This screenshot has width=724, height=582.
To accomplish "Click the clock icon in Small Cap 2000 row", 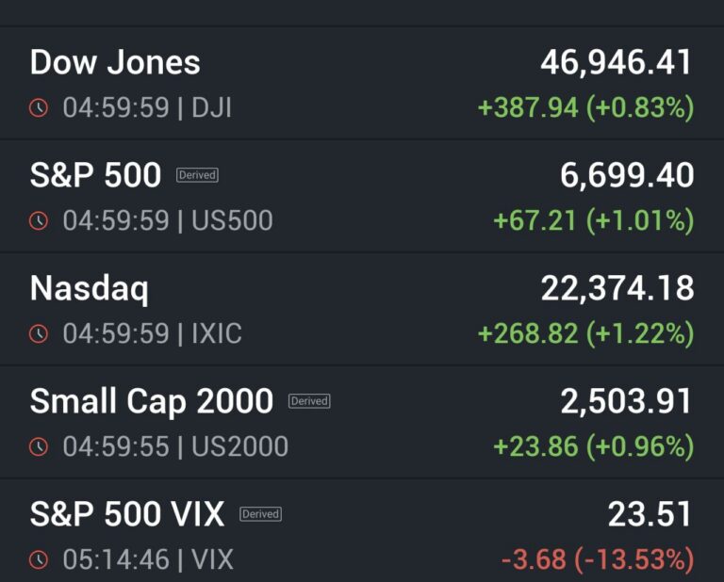I will coord(39,447).
